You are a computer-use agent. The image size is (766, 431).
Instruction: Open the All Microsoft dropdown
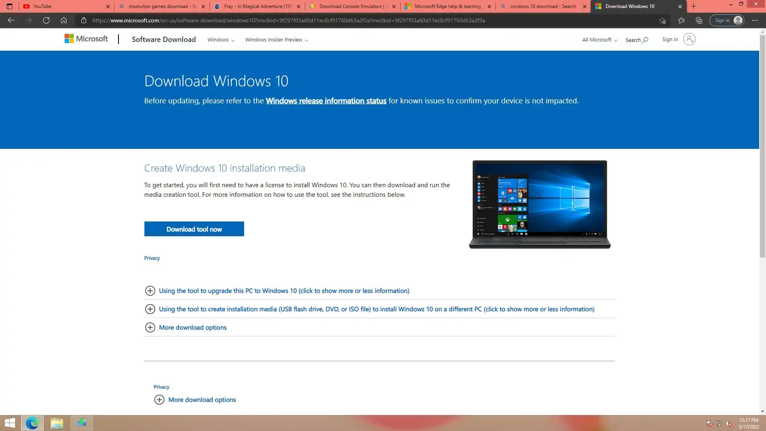[599, 40]
